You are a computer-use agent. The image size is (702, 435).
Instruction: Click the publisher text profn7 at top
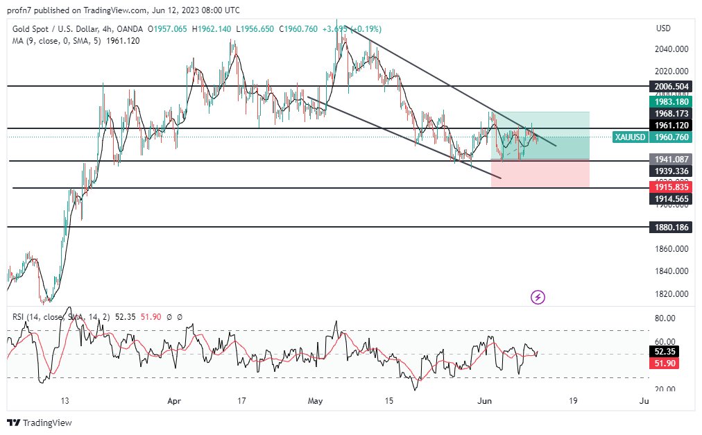(x=19, y=10)
